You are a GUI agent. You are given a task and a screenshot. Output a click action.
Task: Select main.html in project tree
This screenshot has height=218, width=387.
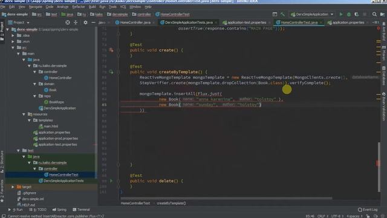coord(51,127)
